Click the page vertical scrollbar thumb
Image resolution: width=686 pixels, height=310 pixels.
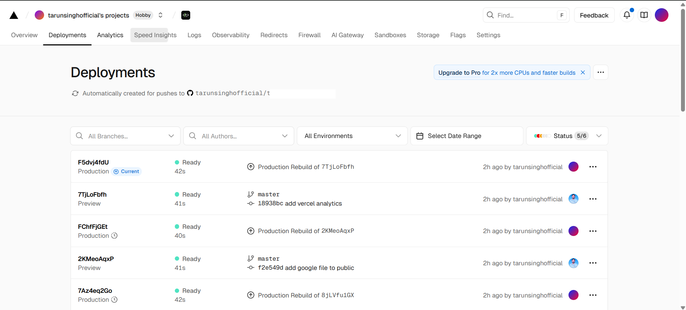(x=683, y=60)
